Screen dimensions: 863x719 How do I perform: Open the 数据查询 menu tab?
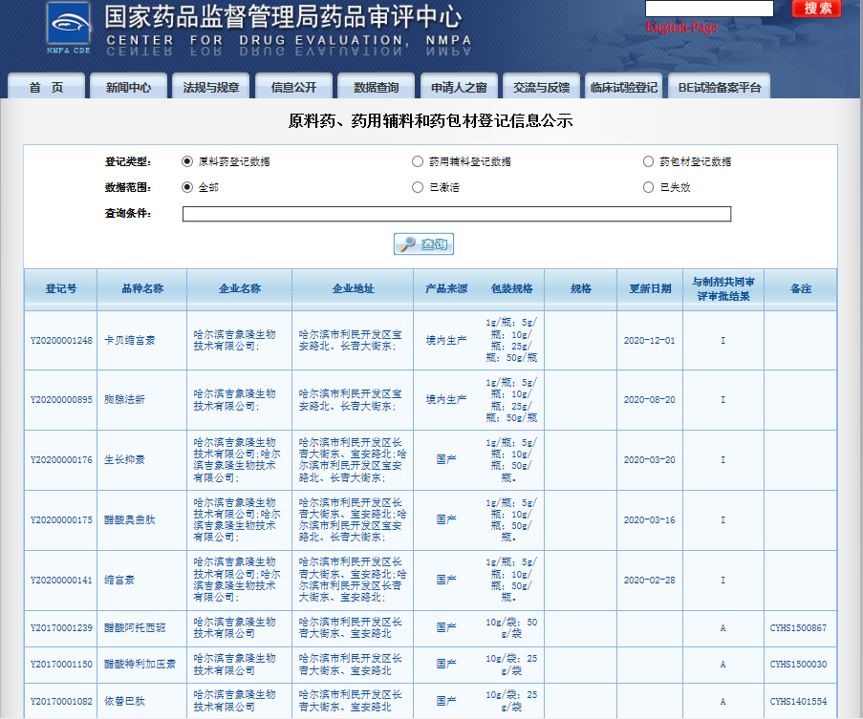coord(376,87)
